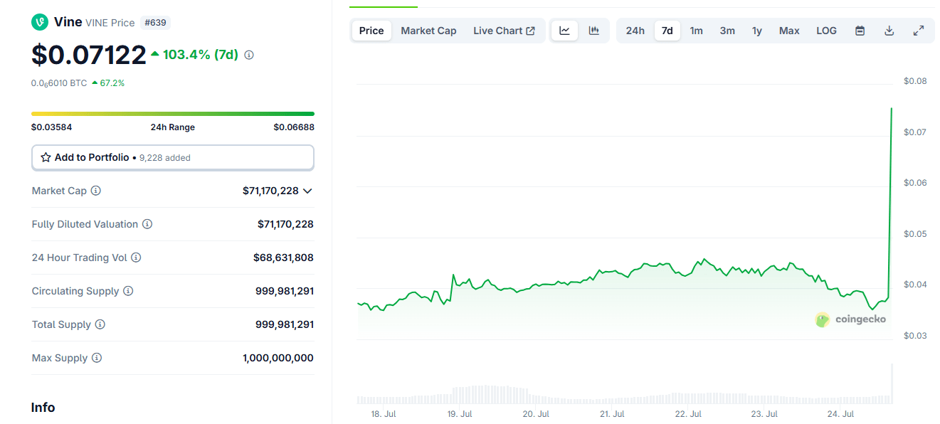Click Add to Portfolio button
This screenshot has width=940, height=424.
pos(173,157)
